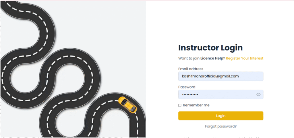294x138 pixels.
Task: Click the bold Licence Help text
Action: tap(212, 58)
